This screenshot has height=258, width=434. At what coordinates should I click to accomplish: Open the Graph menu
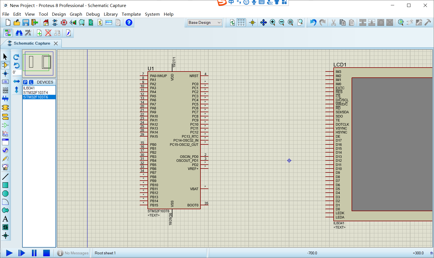point(76,14)
